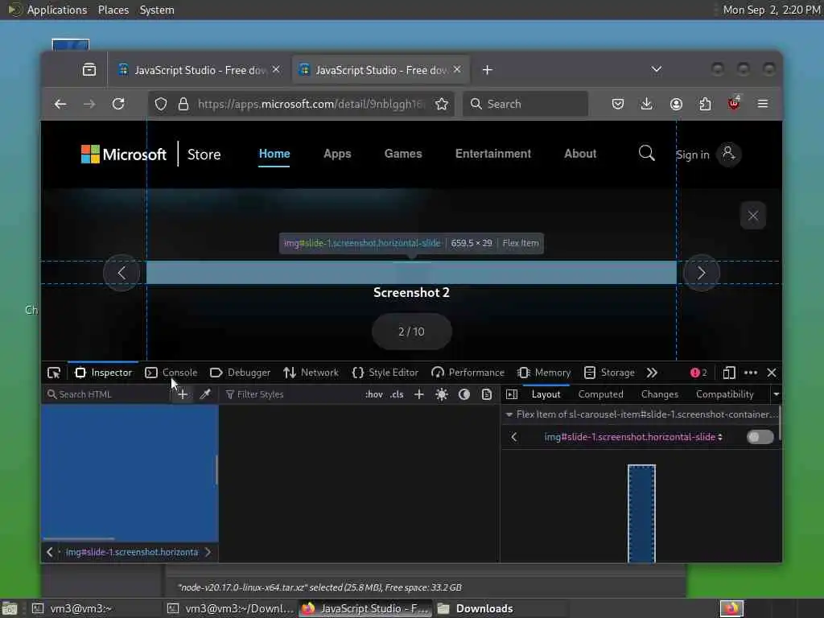Image resolution: width=824 pixels, height=618 pixels.
Task: Open Firefox application menu
Action: tap(763, 104)
